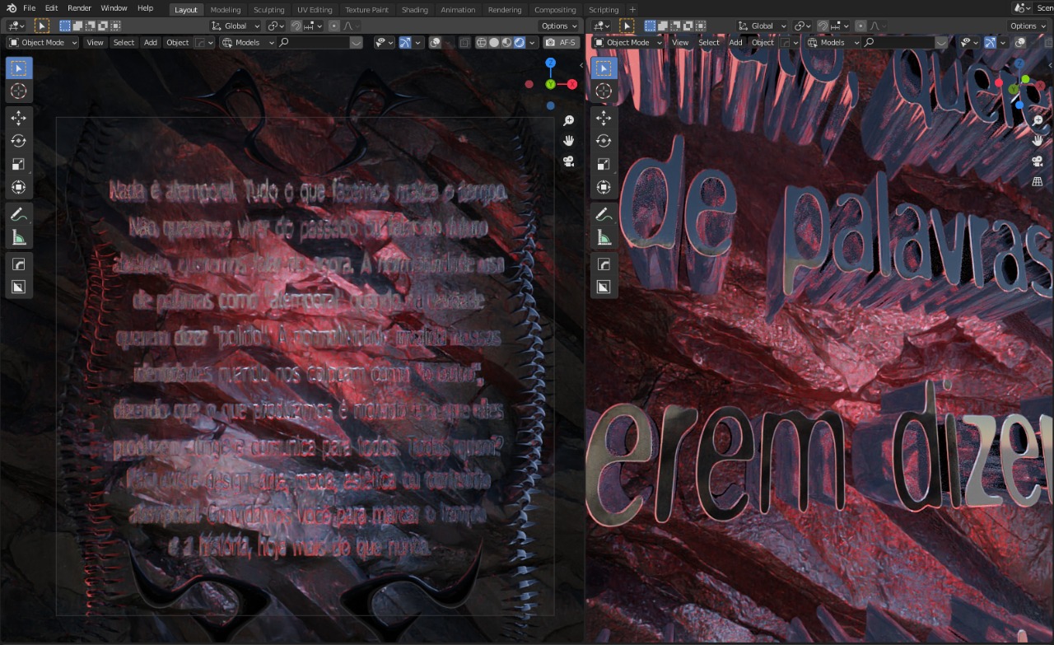Select the Measure tool in left viewport toolbar
The height and width of the screenshot is (645, 1054).
[x=19, y=238]
